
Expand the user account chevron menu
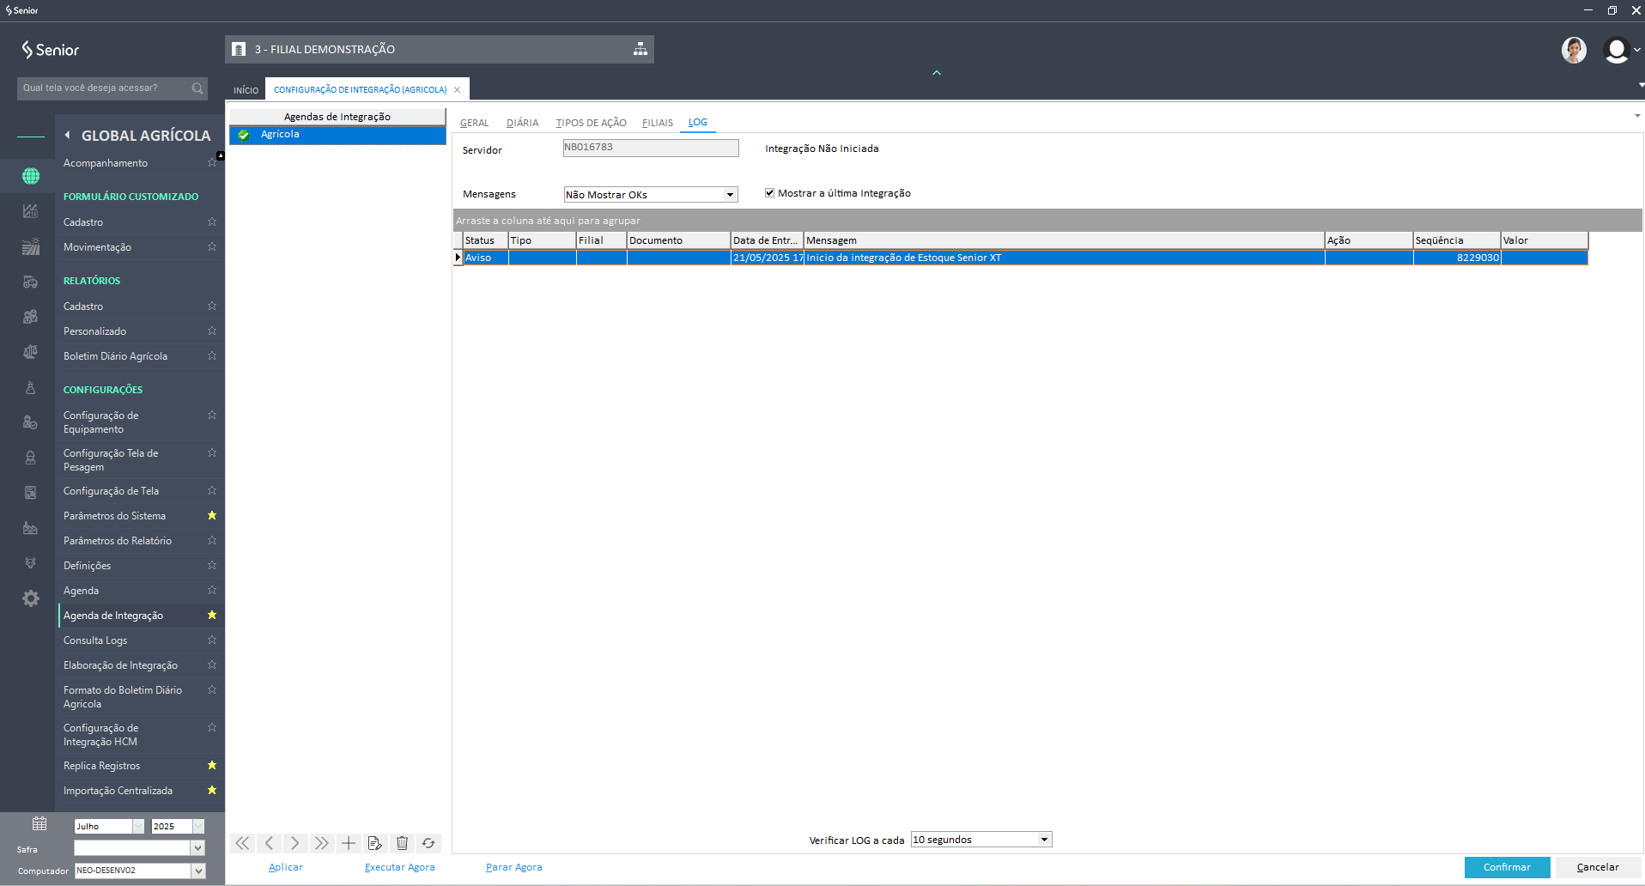pos(1637,50)
